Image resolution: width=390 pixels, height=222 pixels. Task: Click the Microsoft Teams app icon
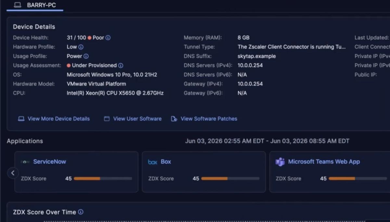(x=280, y=162)
